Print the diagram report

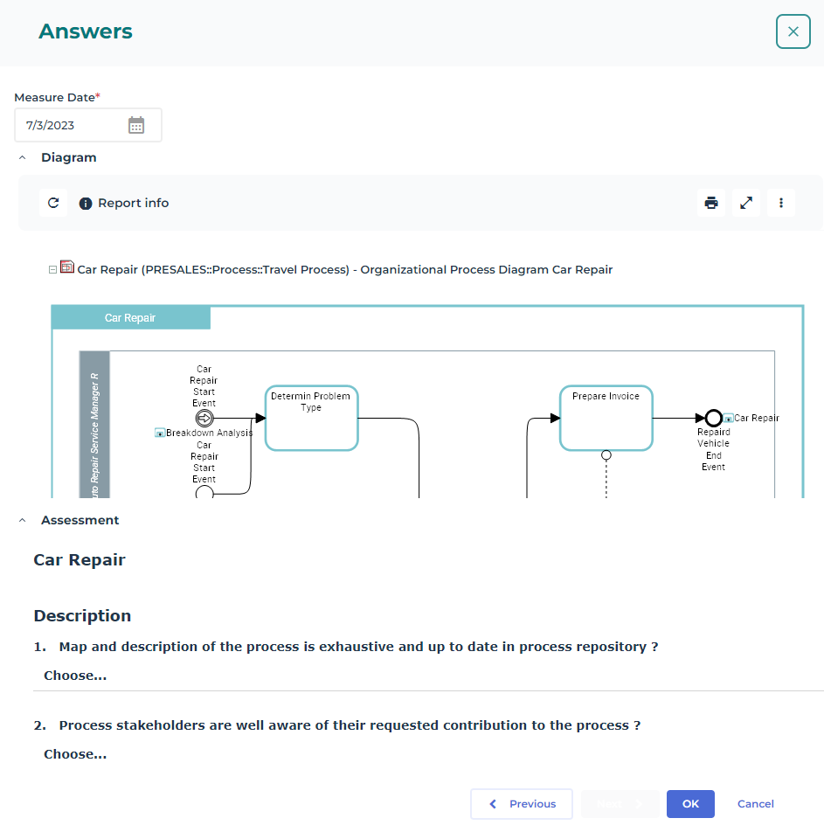(x=711, y=203)
